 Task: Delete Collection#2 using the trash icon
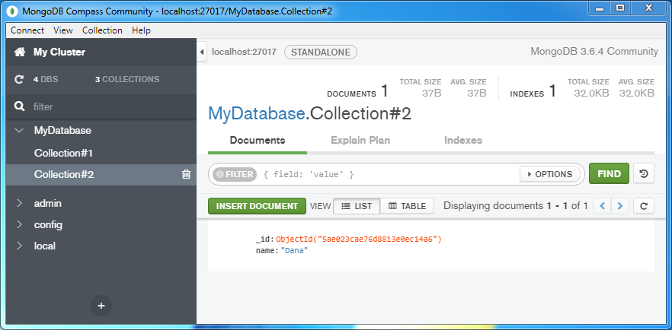(186, 174)
